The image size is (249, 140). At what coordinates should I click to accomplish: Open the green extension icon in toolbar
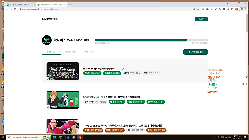pyautogui.click(x=203, y=9)
